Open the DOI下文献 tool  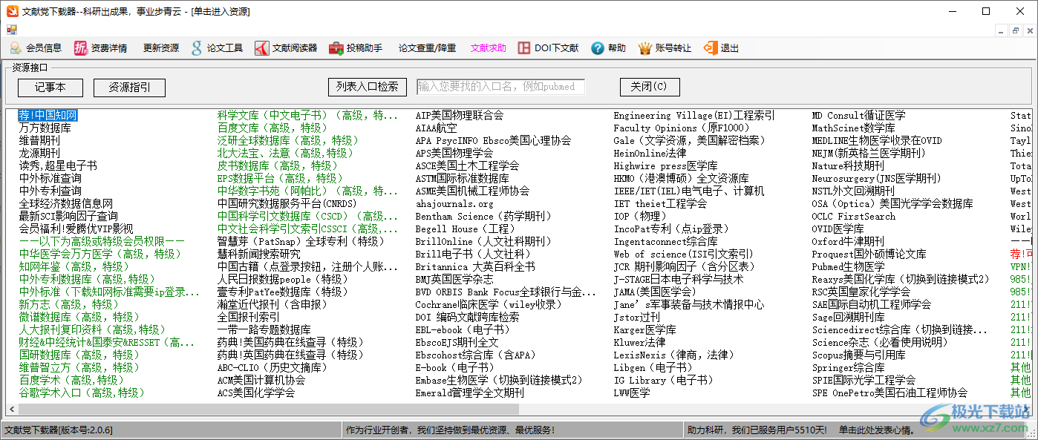(x=548, y=48)
